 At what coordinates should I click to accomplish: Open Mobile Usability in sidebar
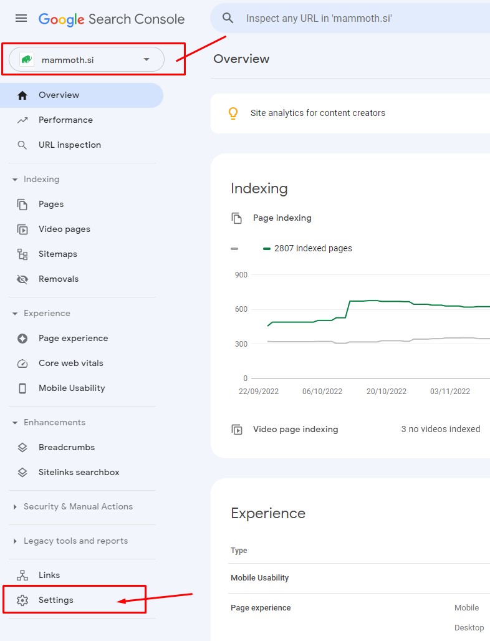[x=81, y=388]
